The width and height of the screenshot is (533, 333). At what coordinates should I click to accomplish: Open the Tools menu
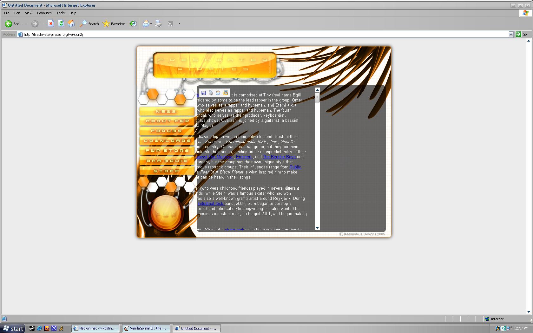click(60, 13)
